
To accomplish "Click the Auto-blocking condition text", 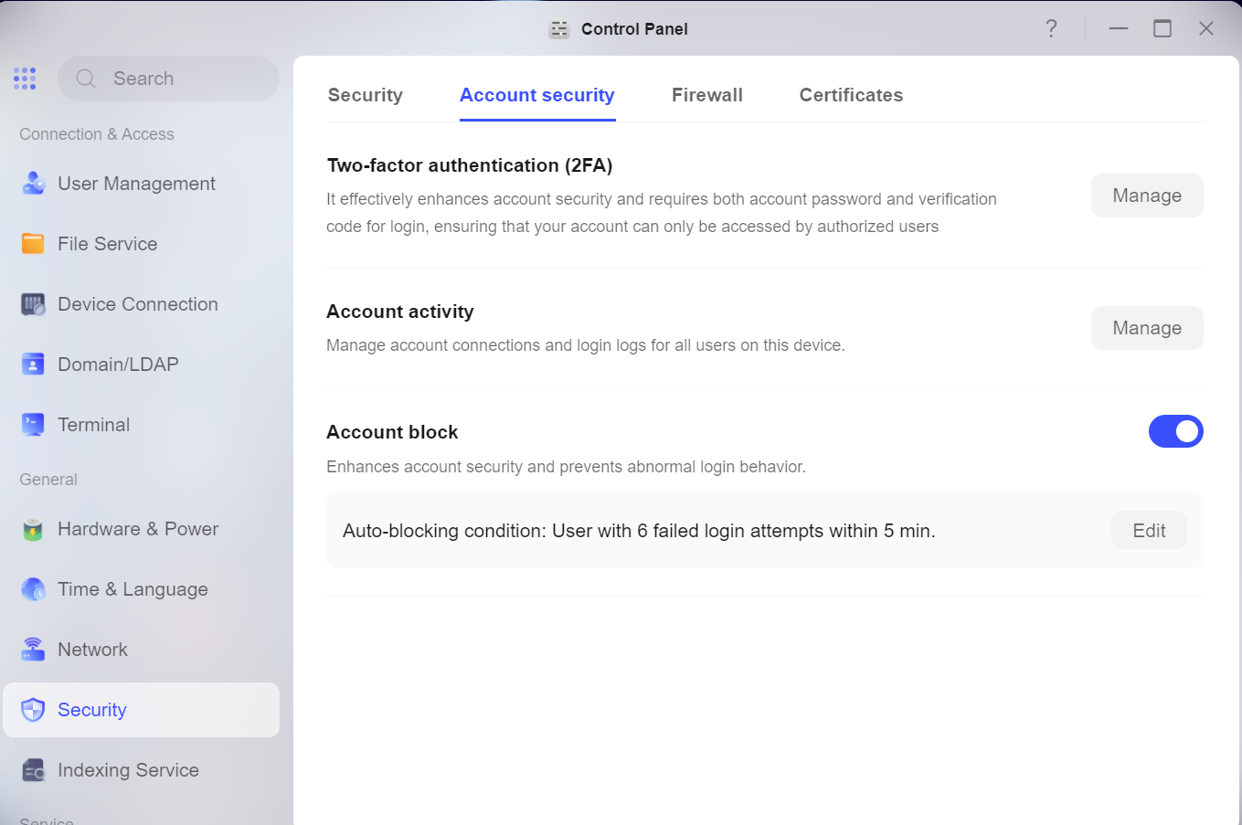I will tap(639, 531).
